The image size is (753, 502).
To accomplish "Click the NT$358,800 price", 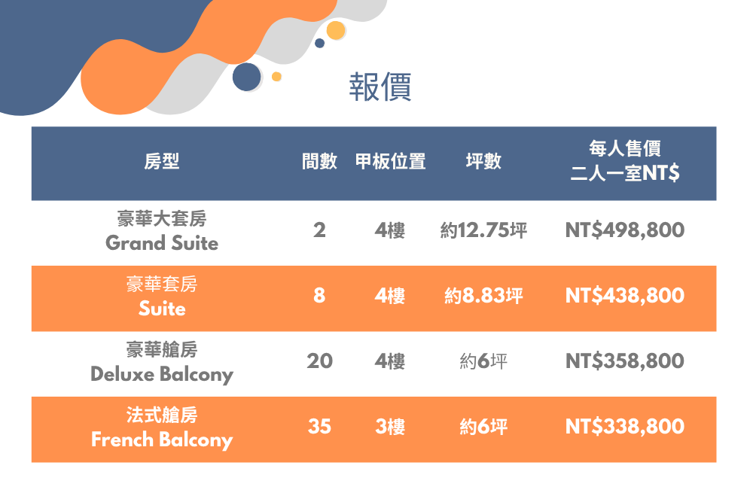I will tap(625, 361).
